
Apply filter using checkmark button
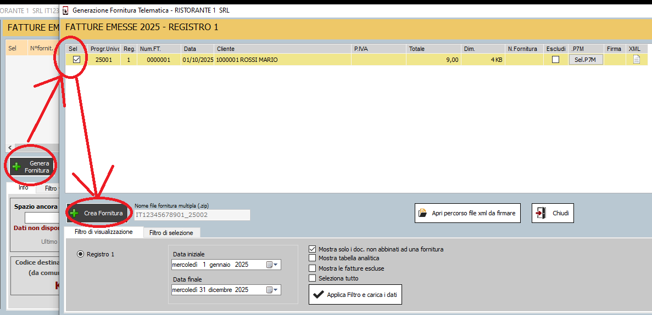(355, 295)
